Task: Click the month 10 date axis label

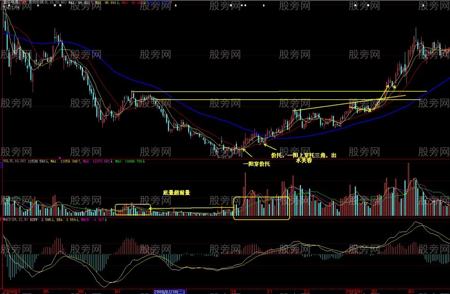Action: [x=234, y=292]
